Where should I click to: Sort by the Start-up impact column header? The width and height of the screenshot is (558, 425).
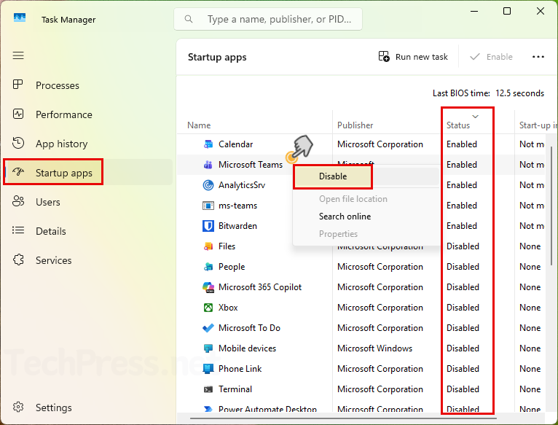(538, 125)
